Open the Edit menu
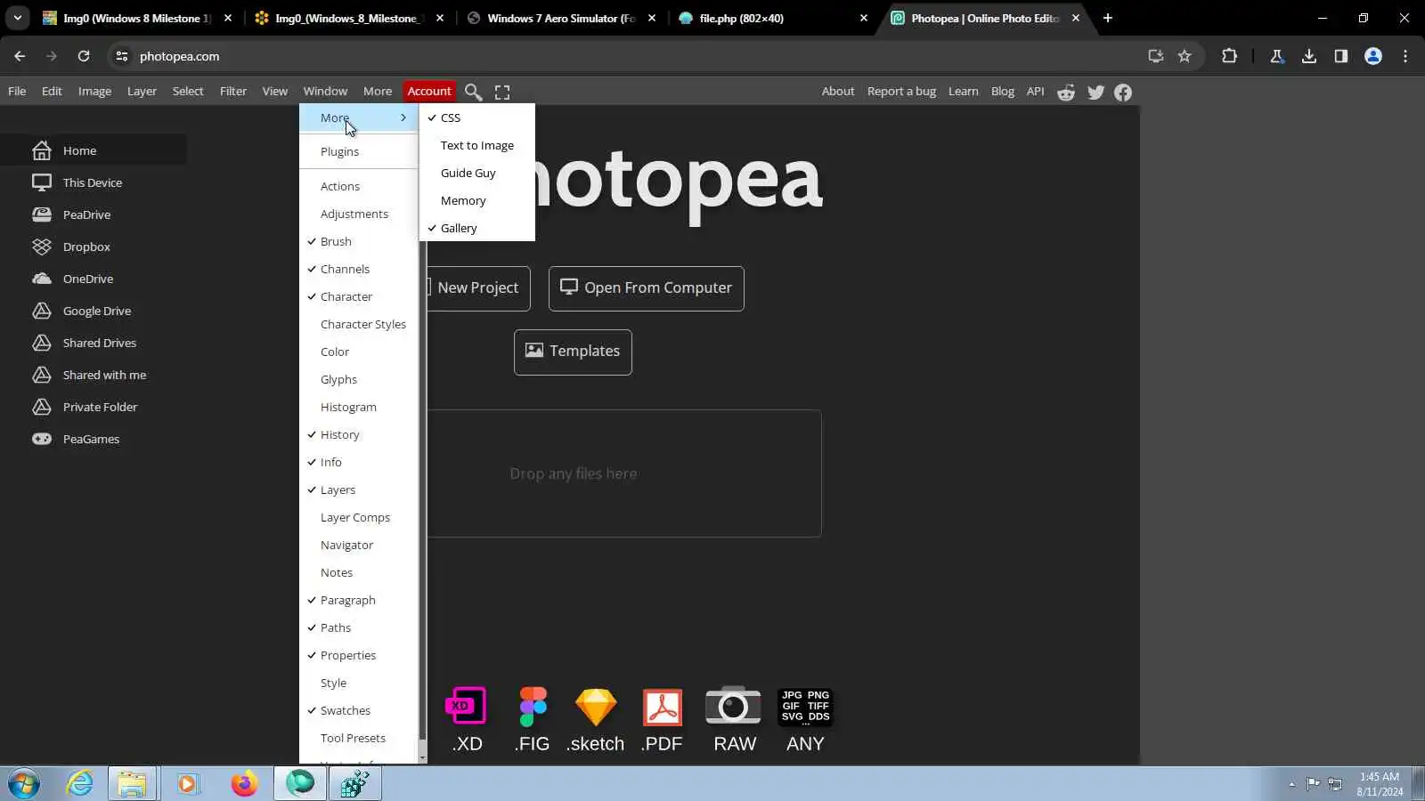The width and height of the screenshot is (1425, 801). (x=52, y=91)
